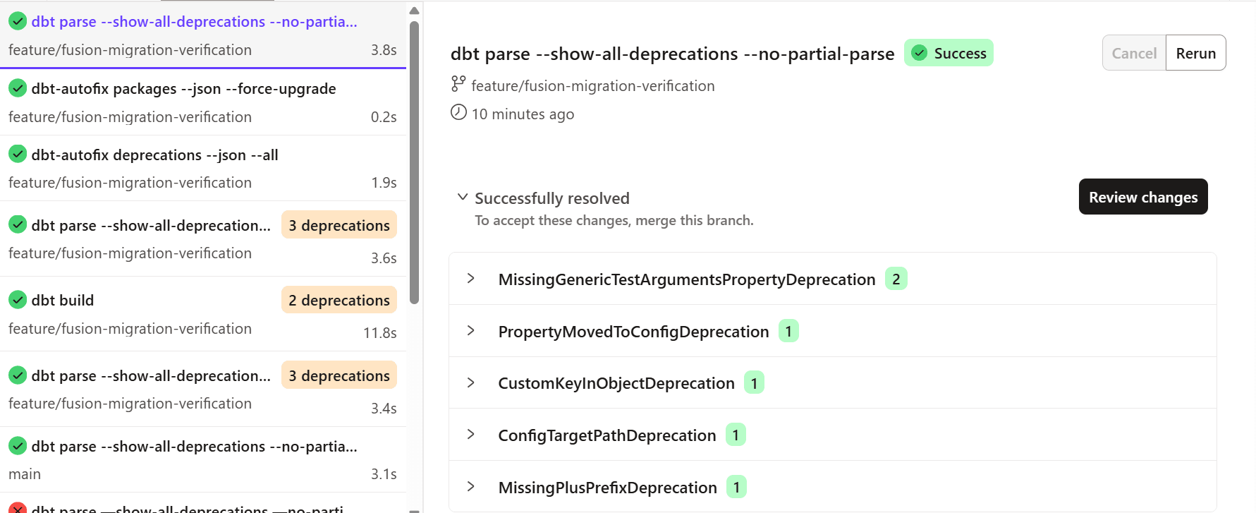1256x513 pixels.
Task: Click the 1.9s duration of dbt-autofix deprecations
Action: [x=384, y=183]
